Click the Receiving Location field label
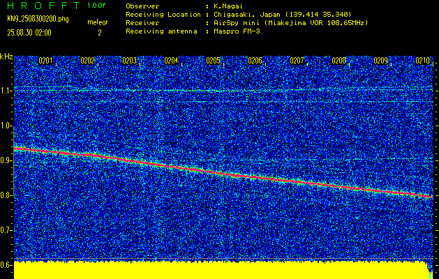 163,14
